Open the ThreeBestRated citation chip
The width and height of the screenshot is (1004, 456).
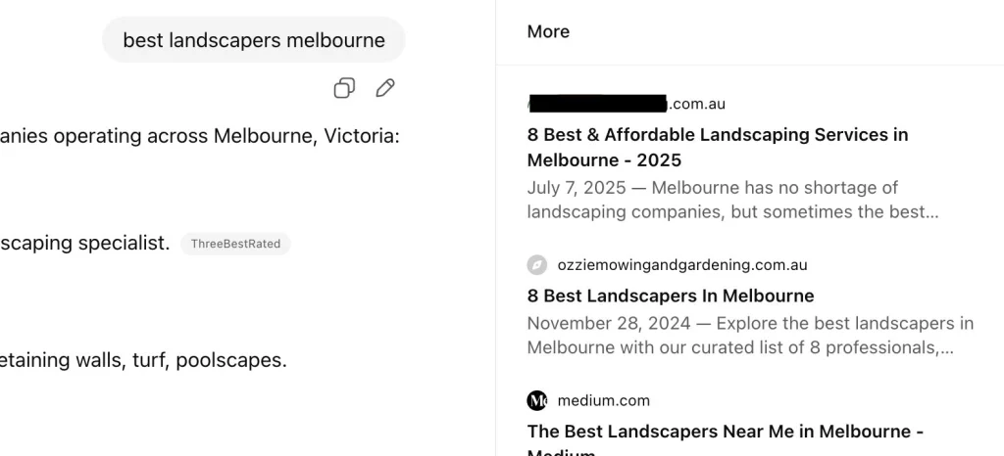tap(235, 244)
